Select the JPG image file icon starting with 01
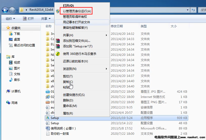 [47, 92]
